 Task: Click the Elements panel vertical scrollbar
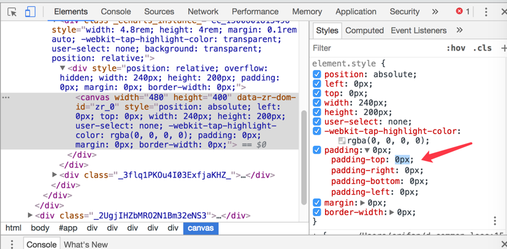[x=304, y=157]
